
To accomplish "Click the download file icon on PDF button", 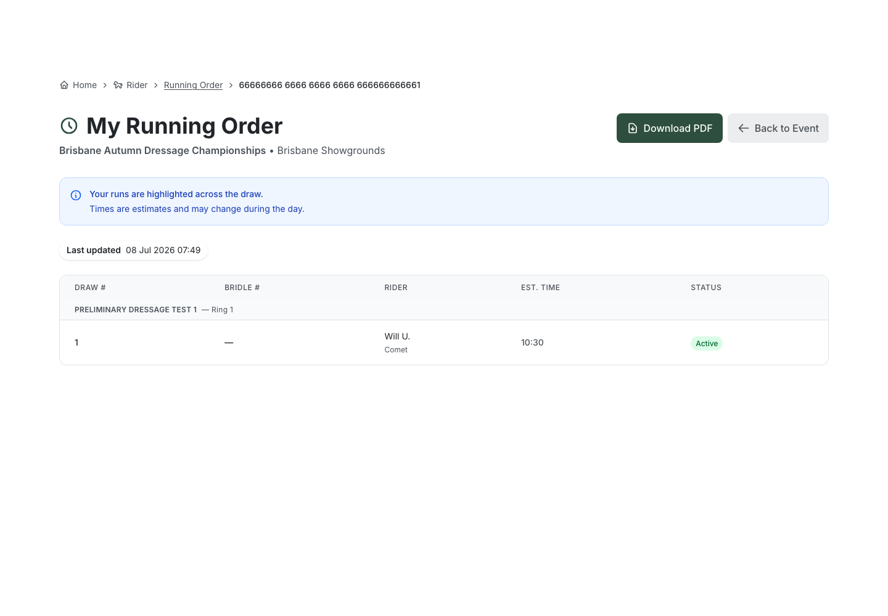I will (633, 128).
